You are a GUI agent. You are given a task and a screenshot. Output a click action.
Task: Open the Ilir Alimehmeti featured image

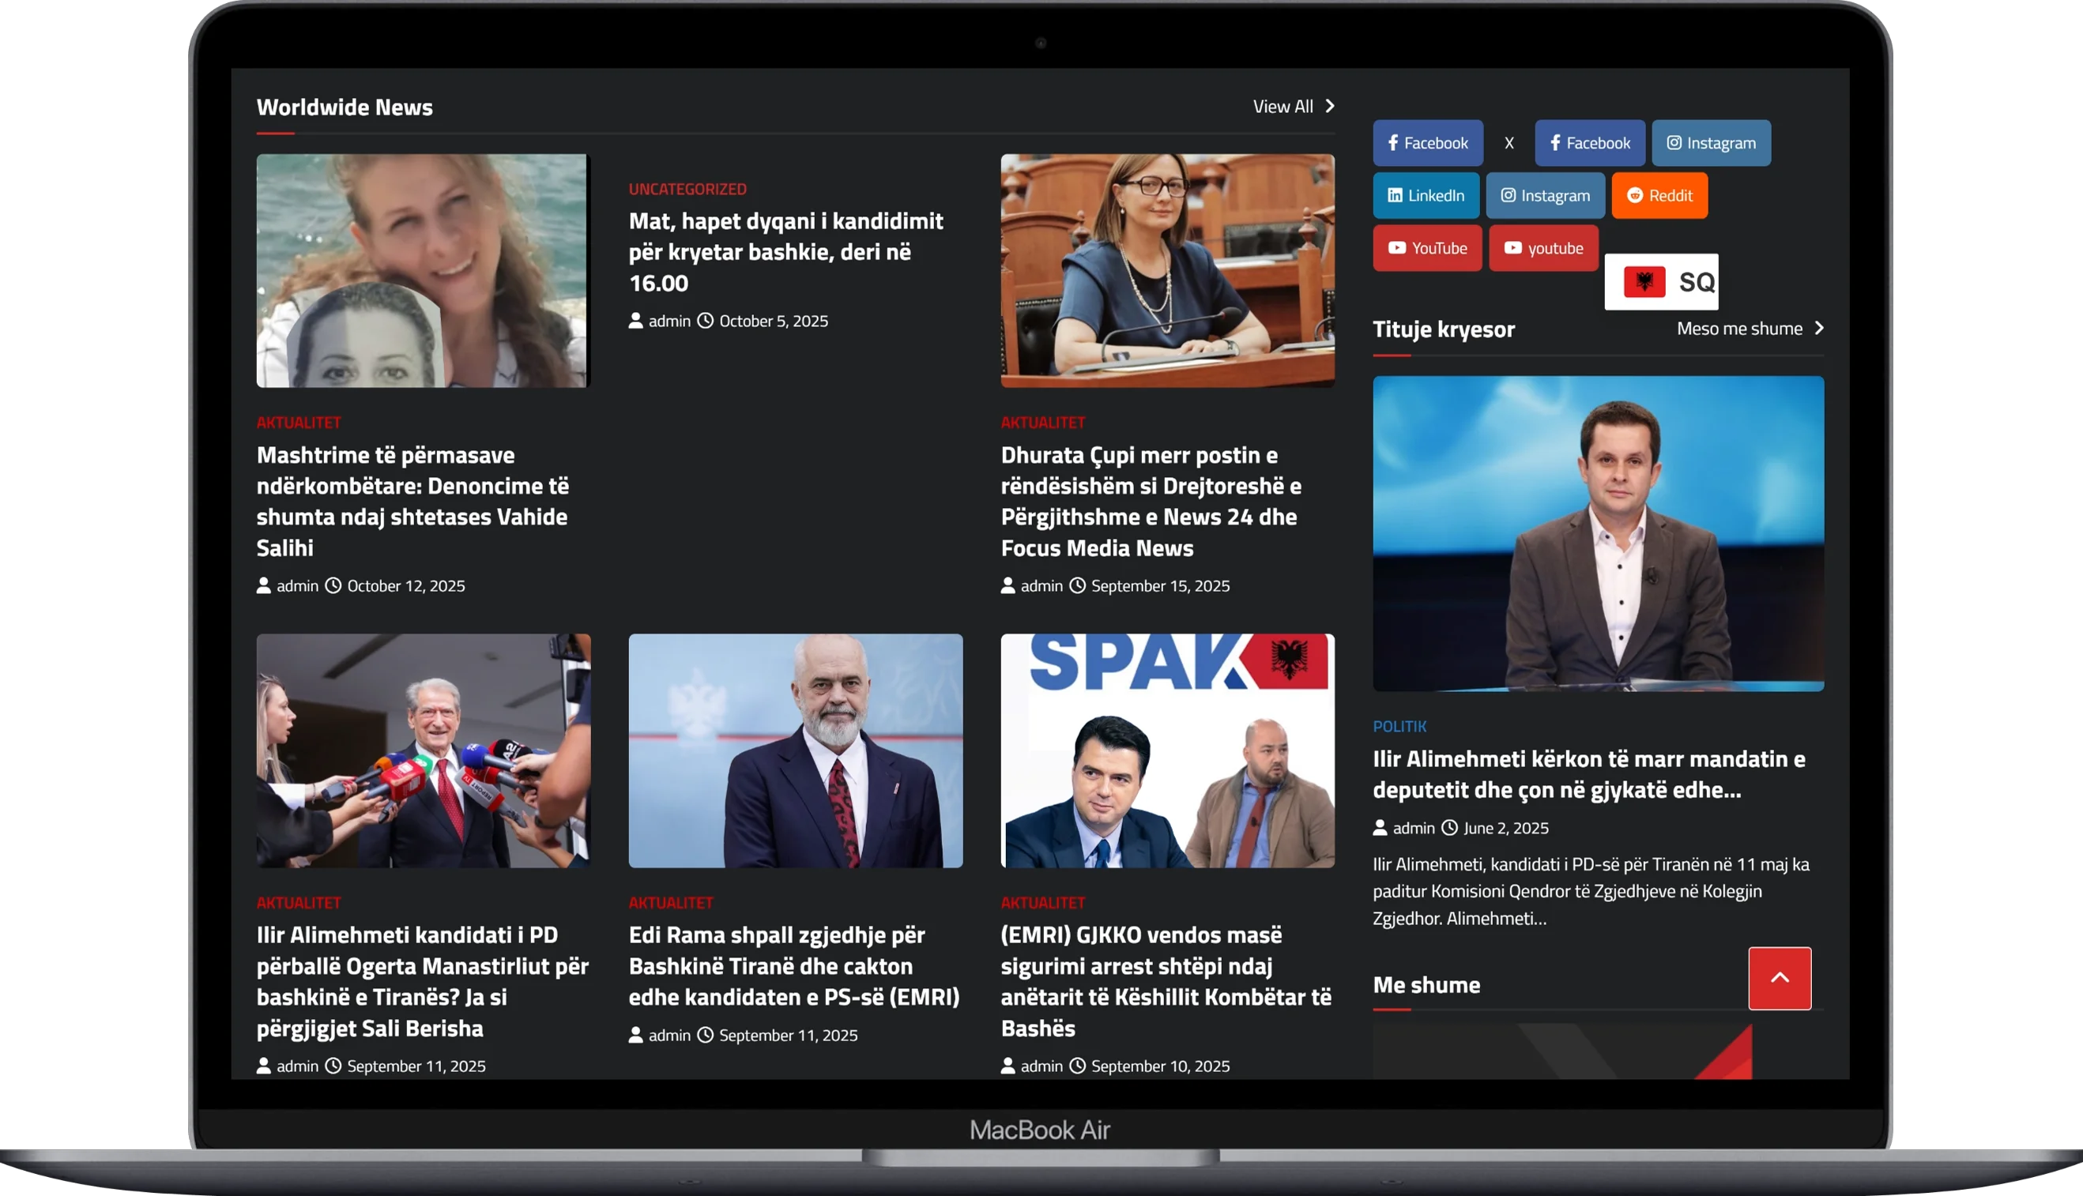(1597, 533)
